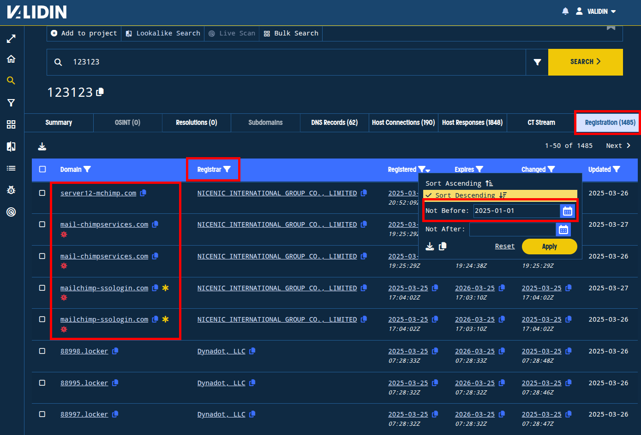Open the Updated column filter
The image size is (641, 435).
click(x=617, y=169)
